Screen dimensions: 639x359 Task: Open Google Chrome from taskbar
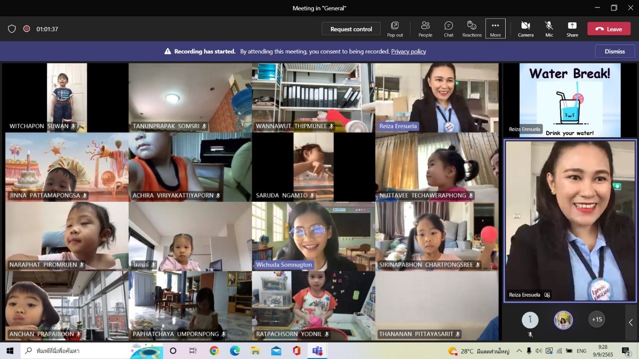[214, 351]
